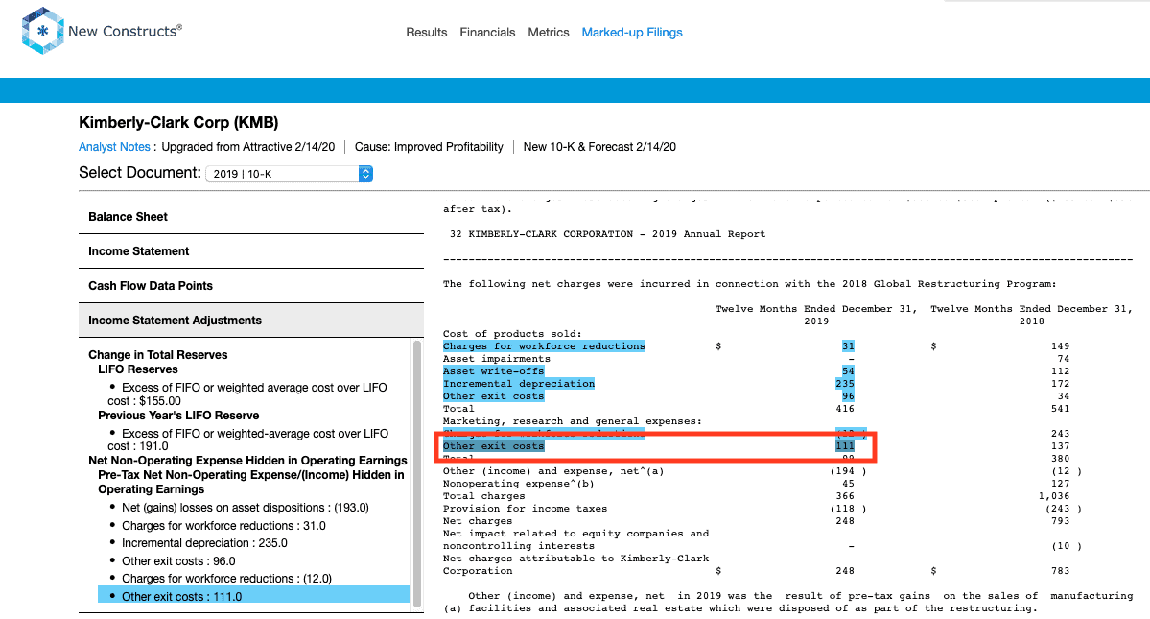This screenshot has height=619, width=1150.
Task: Click 'Provision for income taxes' row label
Action: [526, 509]
